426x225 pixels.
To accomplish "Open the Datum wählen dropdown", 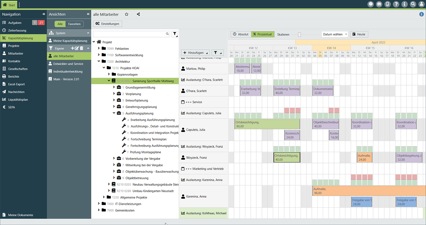I will point(334,34).
